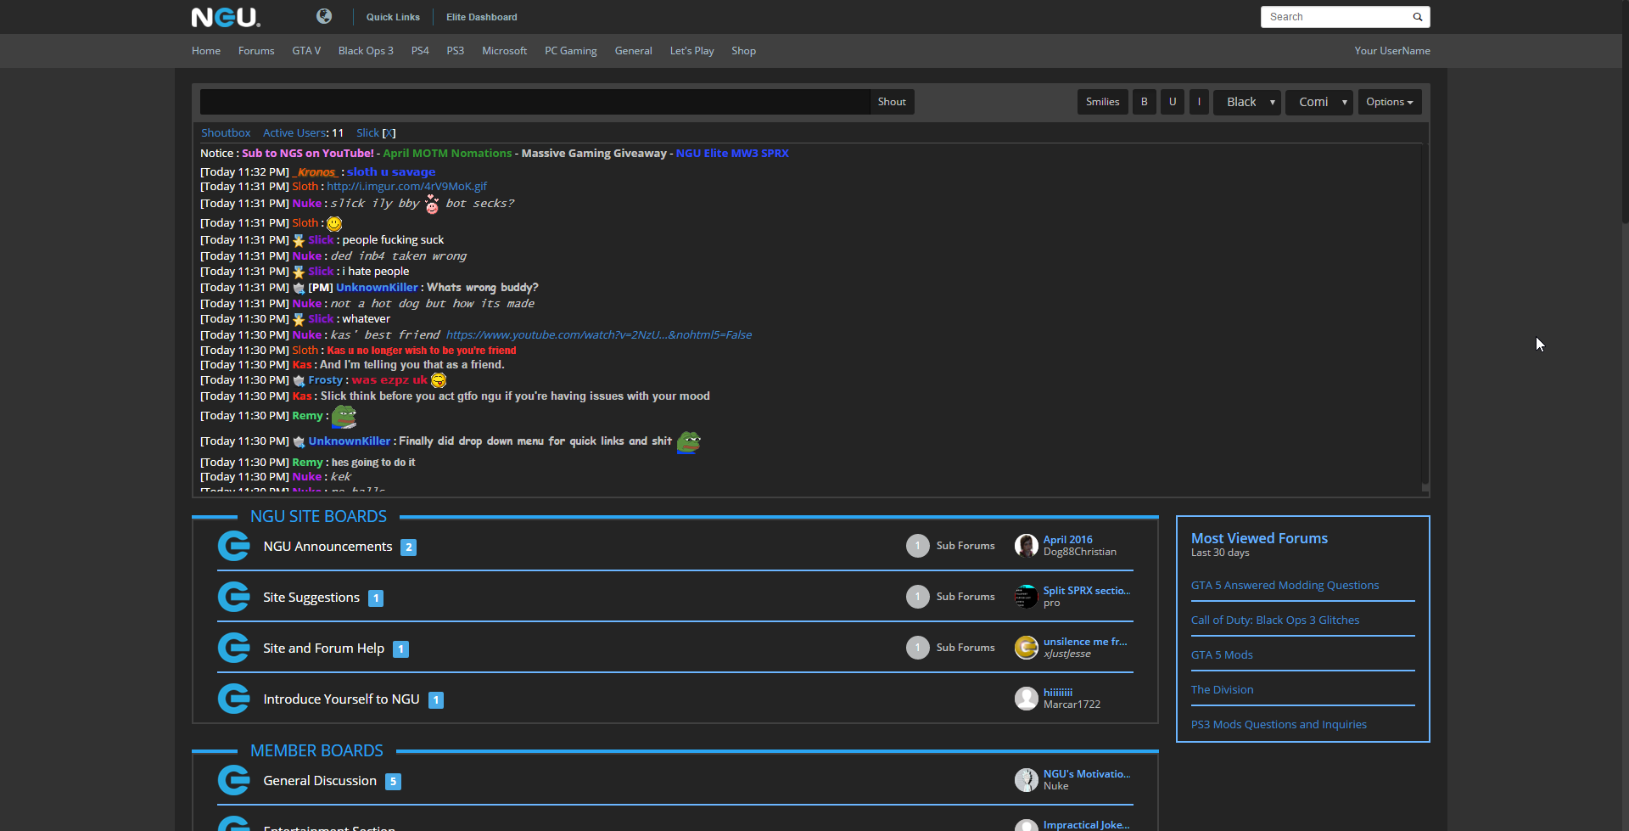The height and width of the screenshot is (831, 1629).
Task: Click the search magnifying glass icon
Action: coord(1415,17)
